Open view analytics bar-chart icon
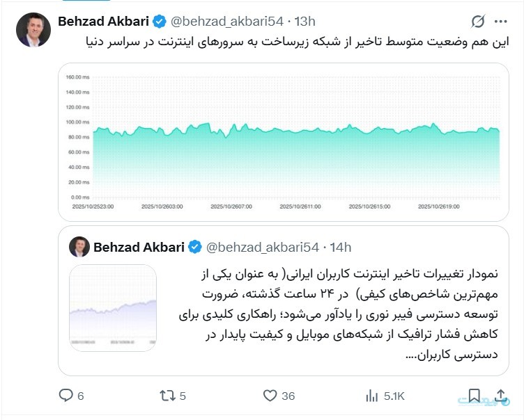 (372, 395)
